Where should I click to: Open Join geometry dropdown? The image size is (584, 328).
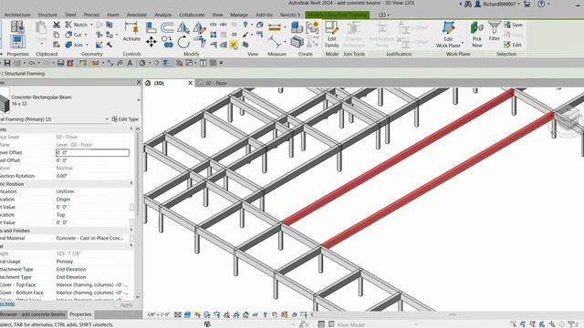[x=88, y=45]
